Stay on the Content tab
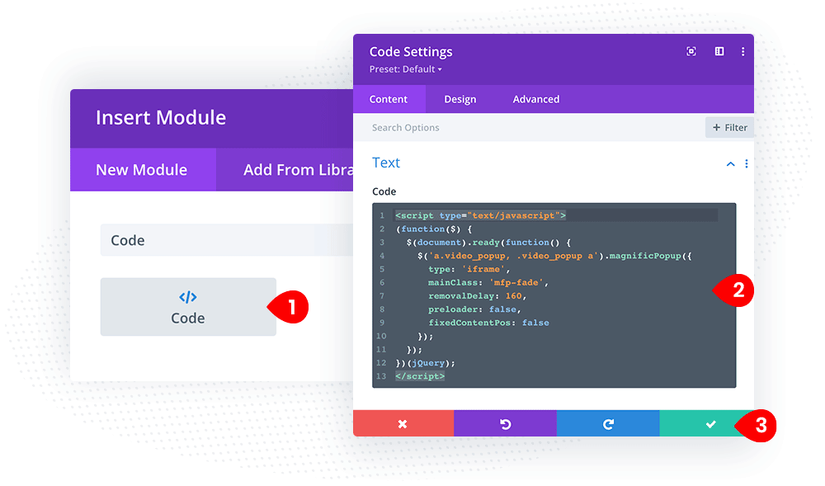Image resolution: width=825 pixels, height=486 pixels. pos(389,98)
